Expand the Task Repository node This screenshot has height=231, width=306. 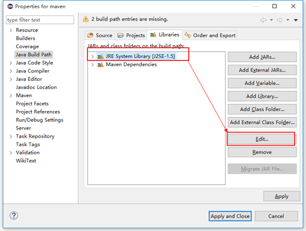[x=11, y=137]
